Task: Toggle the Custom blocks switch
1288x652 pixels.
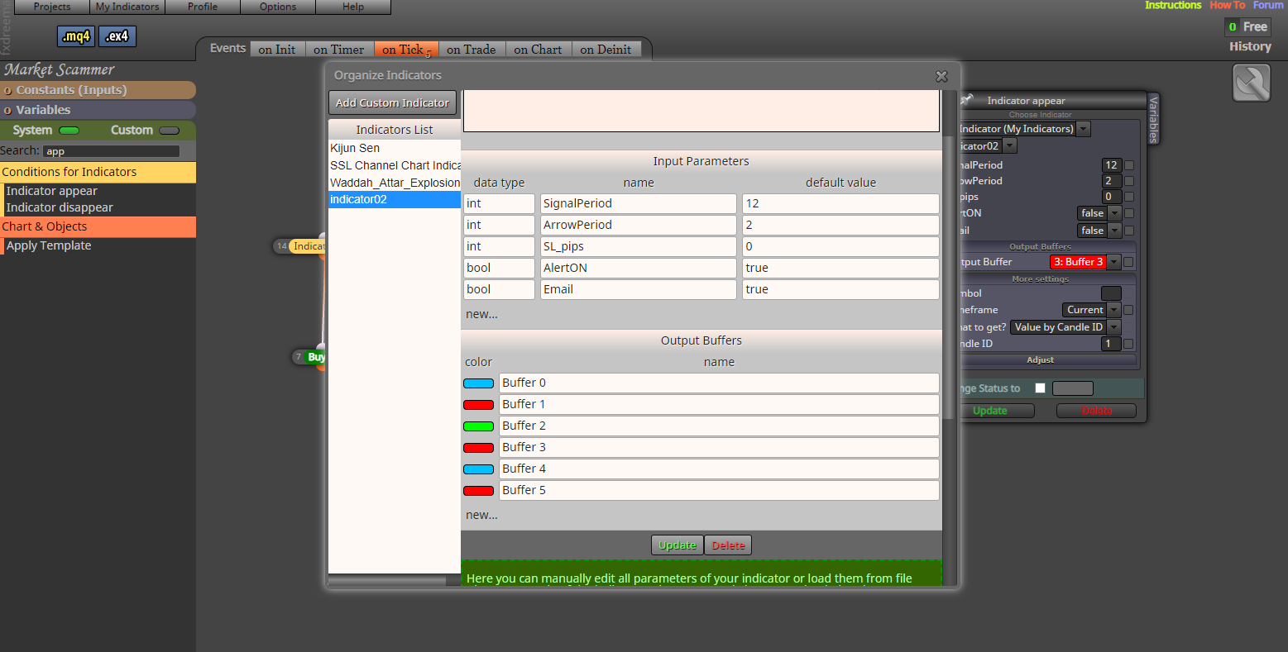Action: 169,131
